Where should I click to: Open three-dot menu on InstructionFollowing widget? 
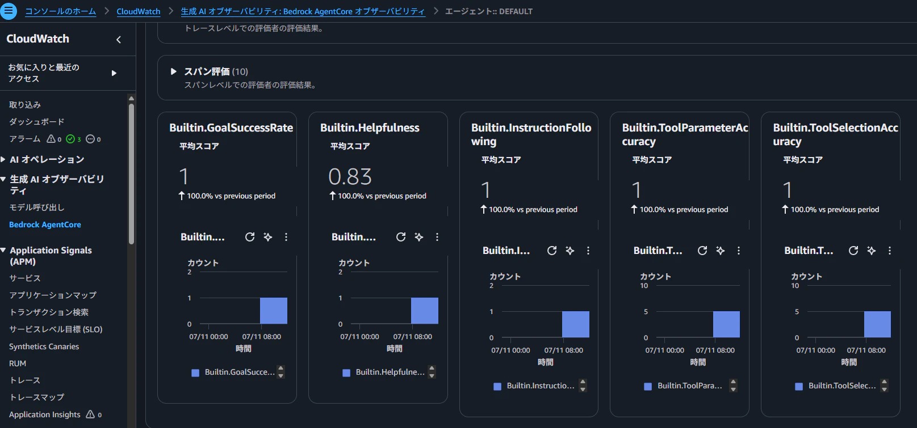pyautogui.click(x=588, y=251)
